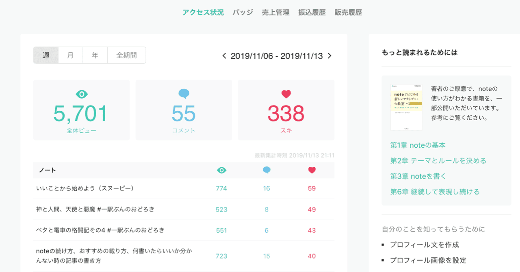The image size is (520, 272).
Task: Open the 販売履歴 tab
Action: [x=348, y=13]
